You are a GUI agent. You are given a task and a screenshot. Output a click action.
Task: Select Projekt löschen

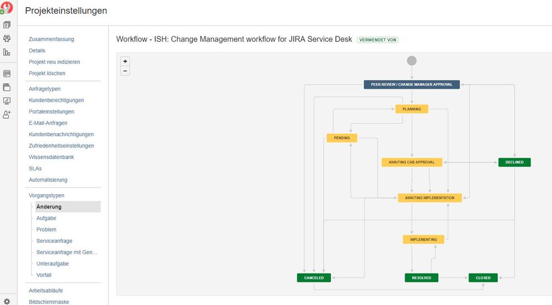(47, 73)
